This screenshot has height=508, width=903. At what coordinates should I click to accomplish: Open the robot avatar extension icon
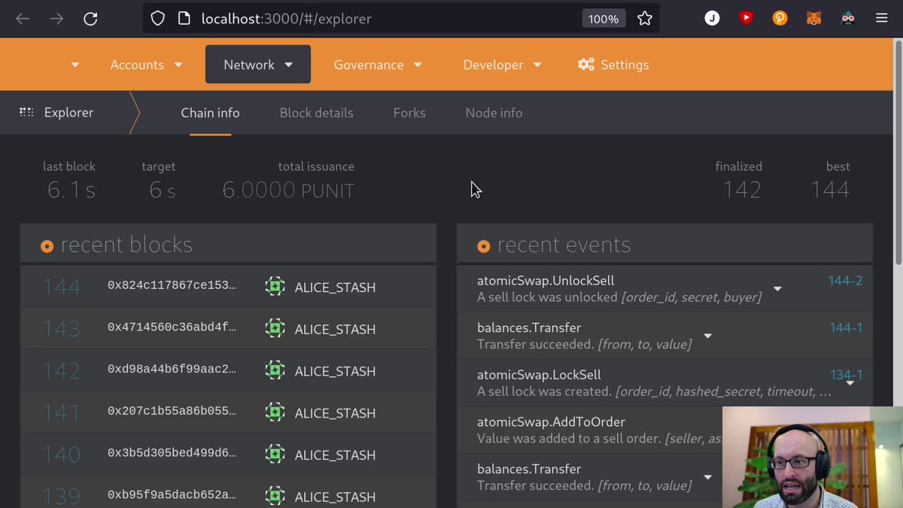[x=848, y=19]
